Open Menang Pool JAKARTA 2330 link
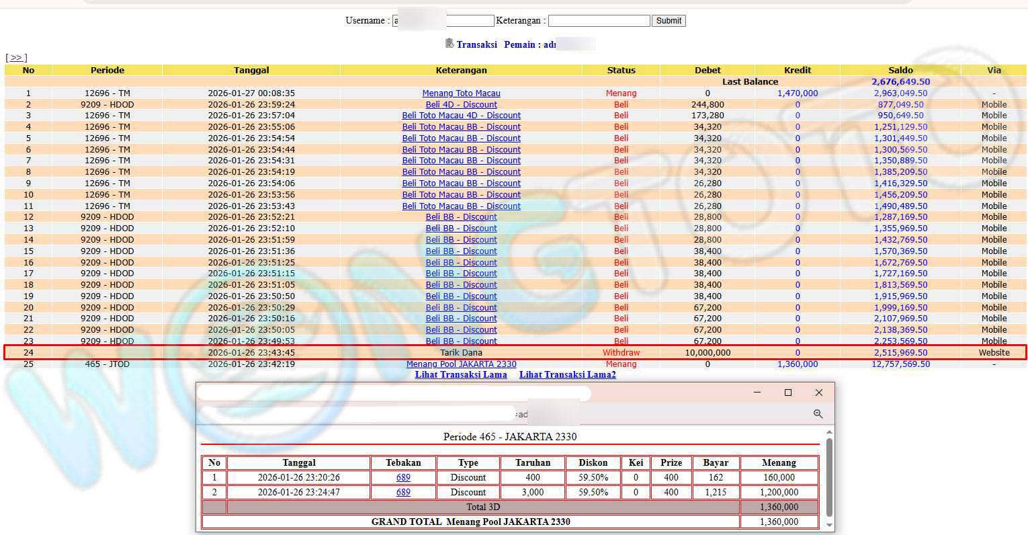This screenshot has width=1028, height=535. (461, 364)
